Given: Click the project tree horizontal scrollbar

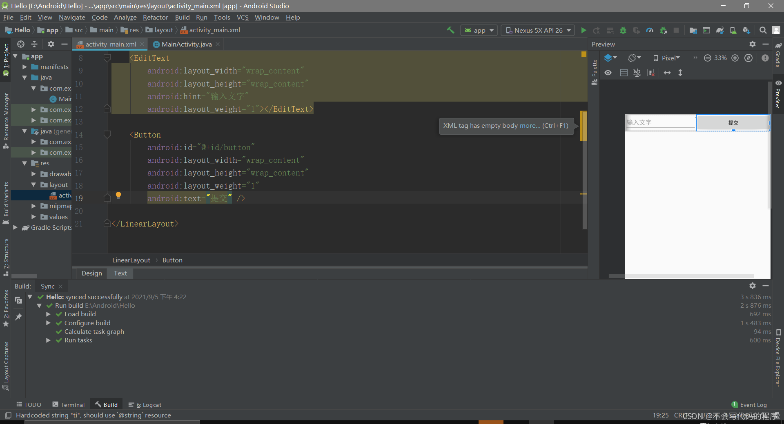Looking at the screenshot, I should 24,276.
